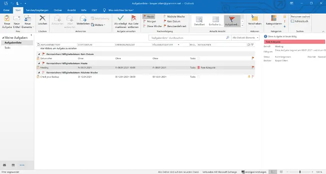
Task: Click the zoom slider in status bar
Action: 301,172
